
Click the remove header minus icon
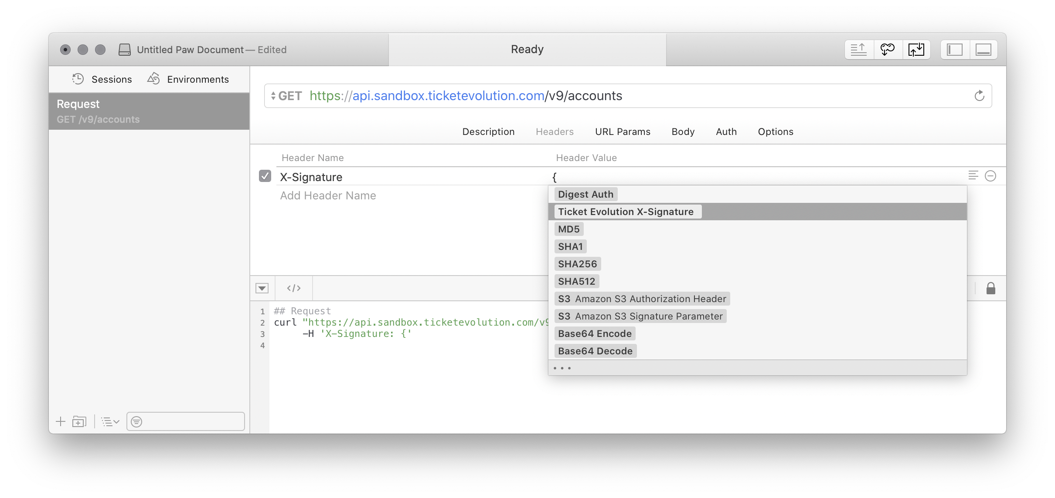[990, 176]
